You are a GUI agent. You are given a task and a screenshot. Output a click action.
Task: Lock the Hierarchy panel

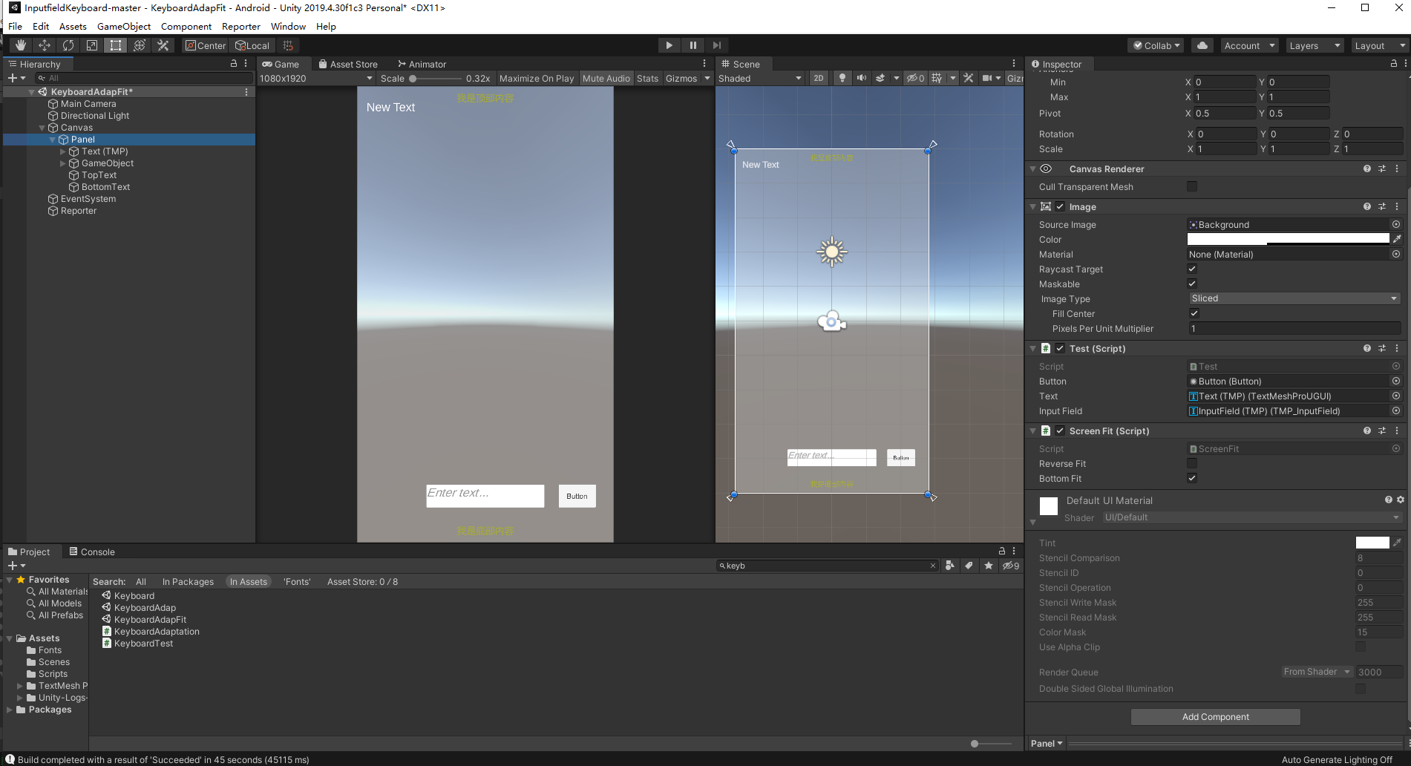point(234,64)
